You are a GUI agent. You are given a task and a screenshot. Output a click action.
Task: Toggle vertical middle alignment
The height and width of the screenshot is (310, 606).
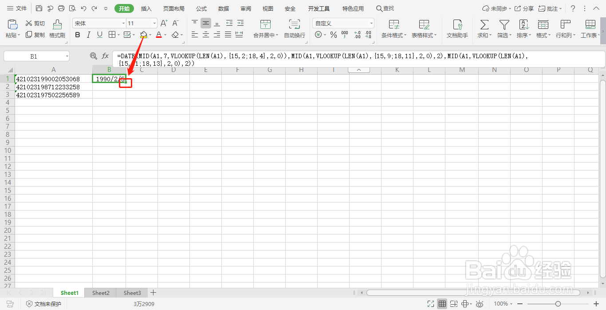click(206, 23)
